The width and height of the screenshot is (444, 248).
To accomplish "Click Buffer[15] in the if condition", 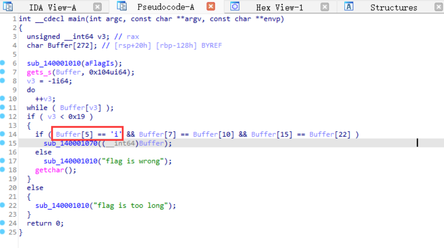I will coord(272,134).
